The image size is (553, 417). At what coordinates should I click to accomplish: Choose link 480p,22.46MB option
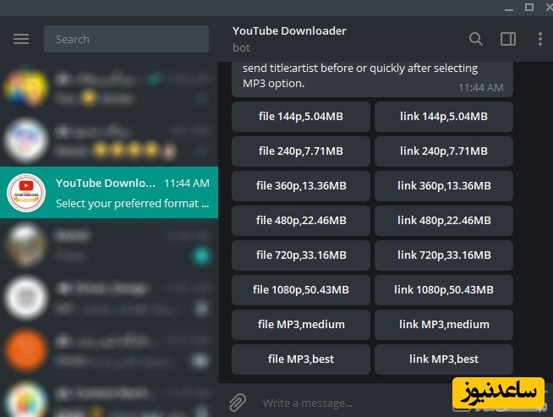[444, 221]
